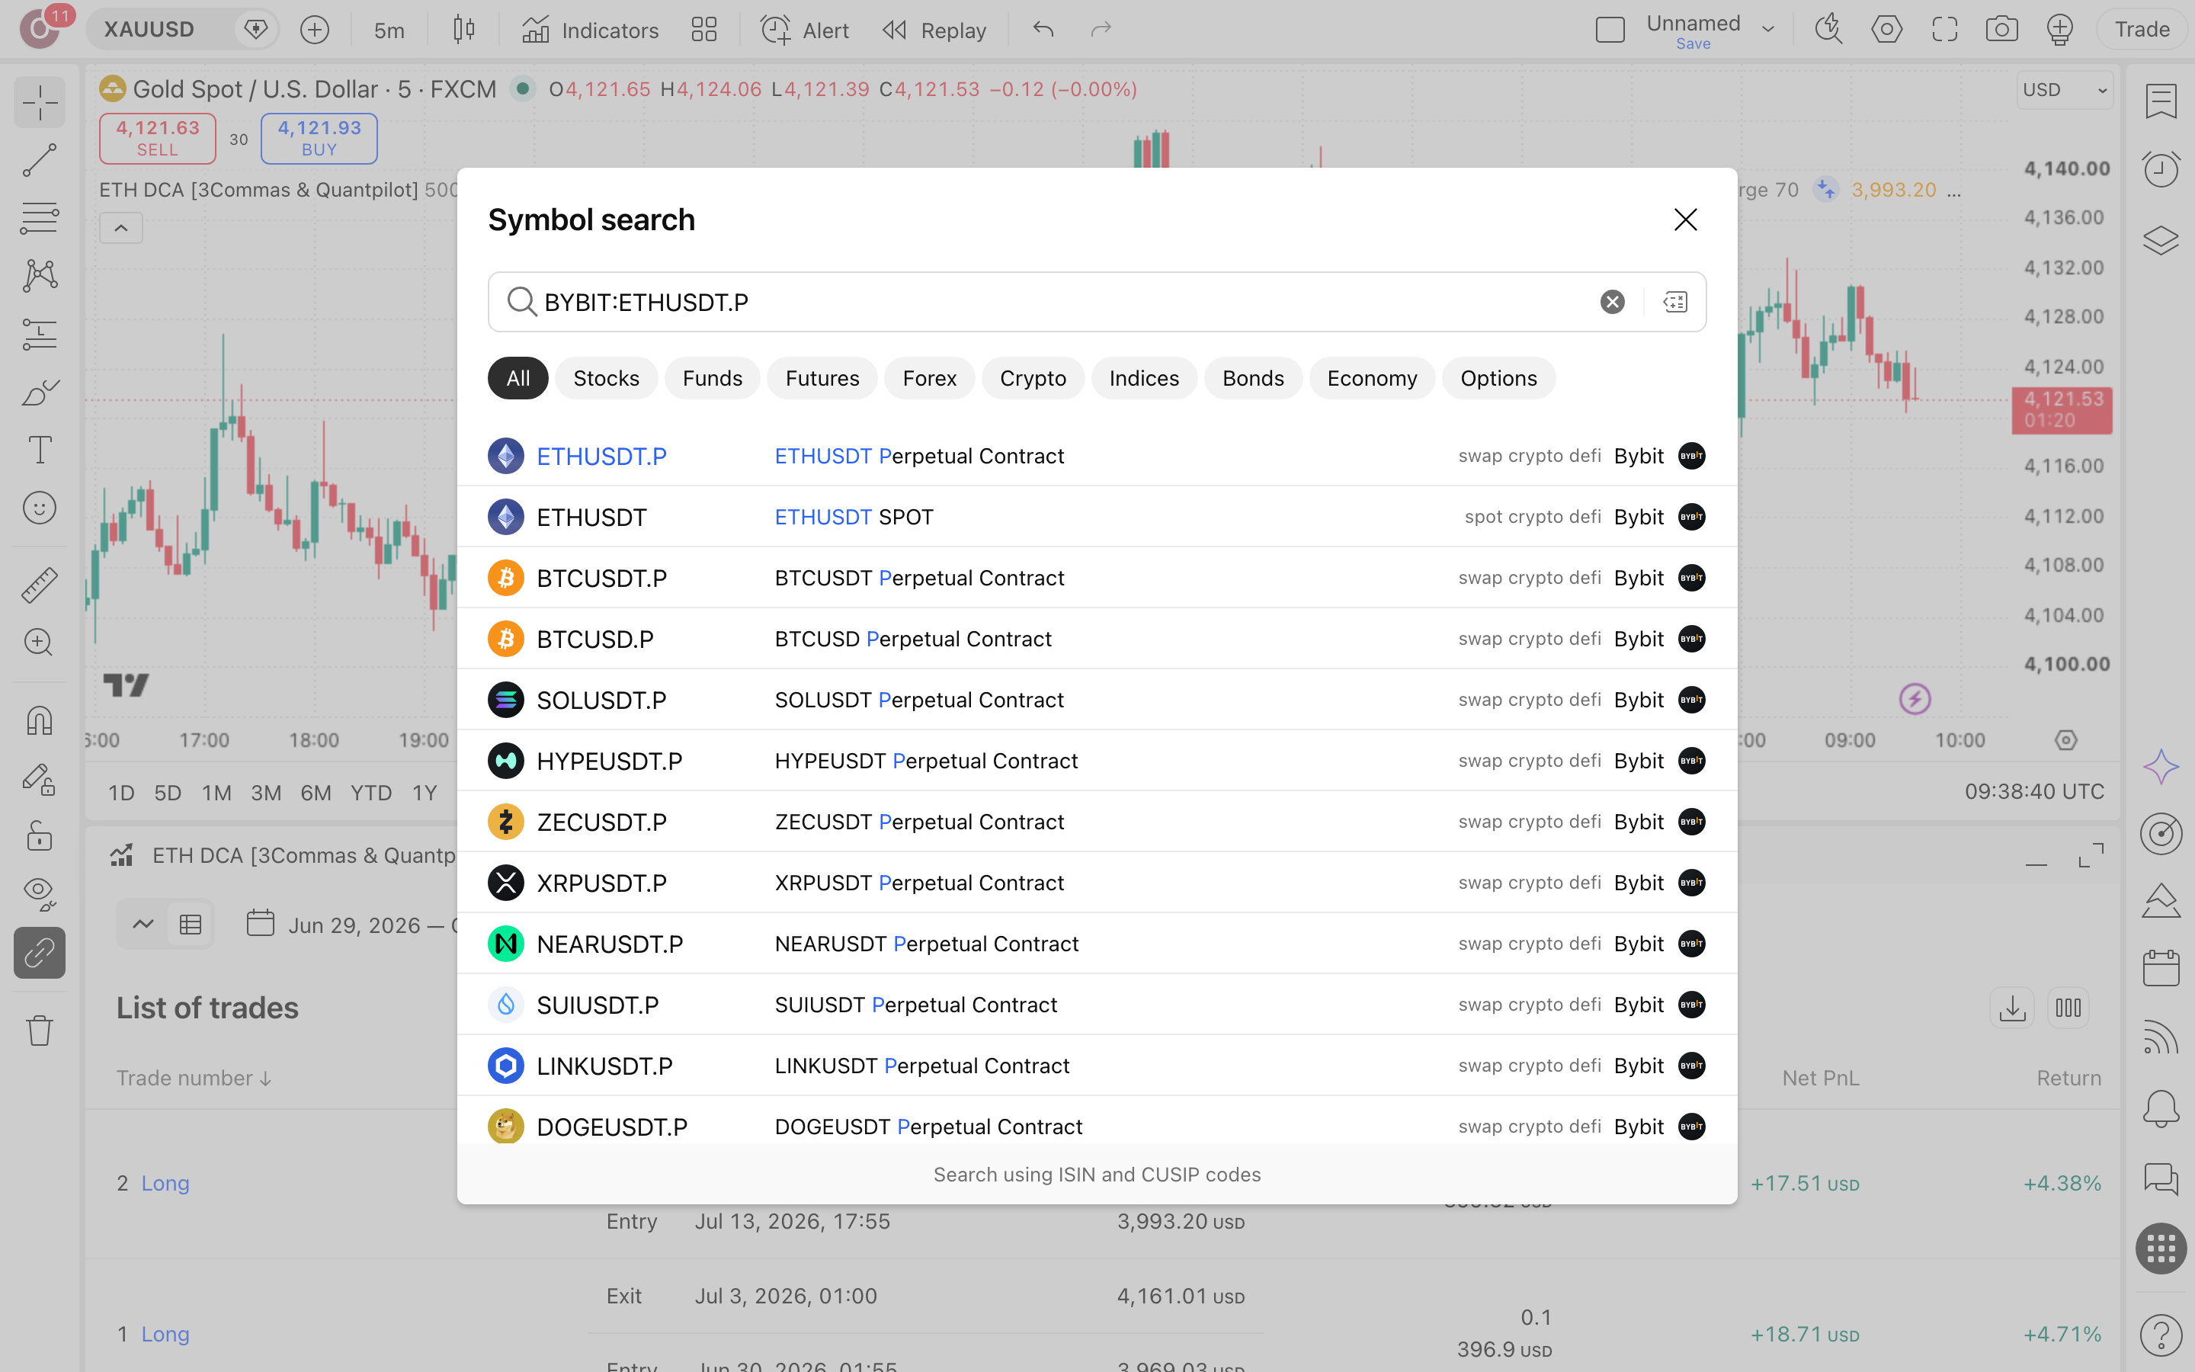
Task: Collapse the indicator legend chevron
Action: point(120,228)
